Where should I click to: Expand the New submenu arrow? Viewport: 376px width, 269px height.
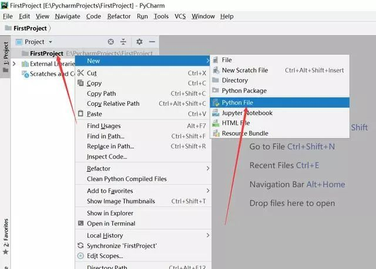point(207,61)
